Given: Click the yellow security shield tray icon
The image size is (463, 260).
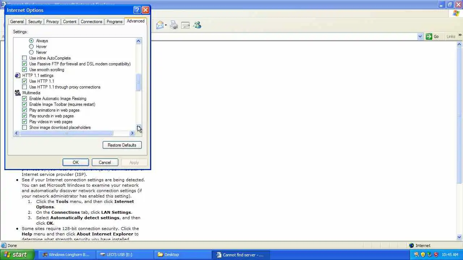Looking at the screenshot, I should coord(423,255).
